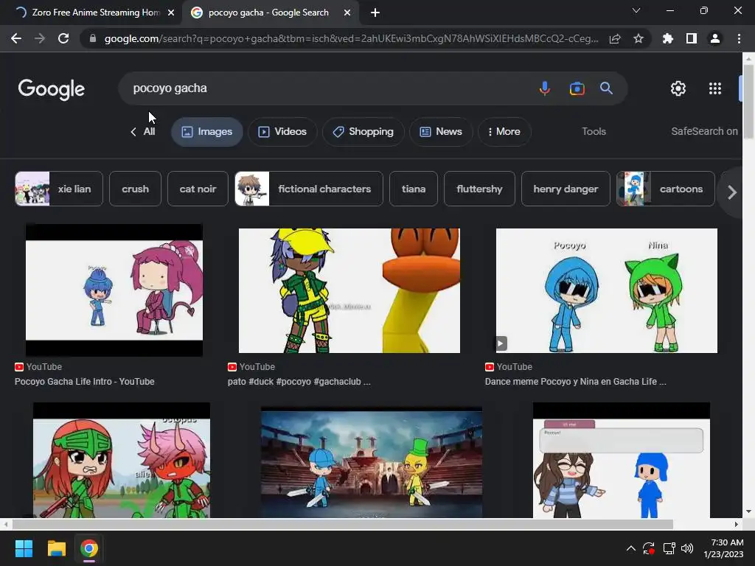
Task: Open Dance meme Pocoyo y Nina link
Action: tap(575, 382)
